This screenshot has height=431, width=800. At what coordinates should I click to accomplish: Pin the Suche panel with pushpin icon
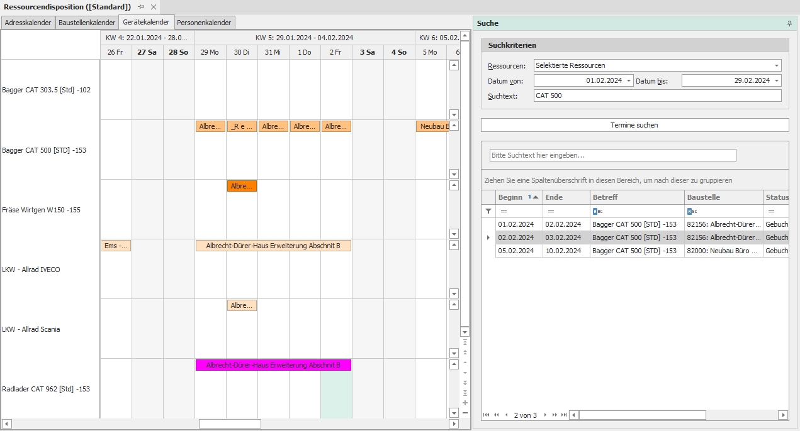[x=789, y=23]
